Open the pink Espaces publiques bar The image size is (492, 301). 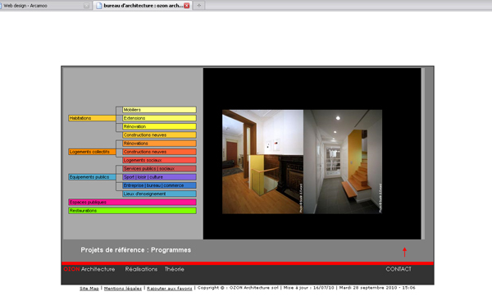pos(132,203)
